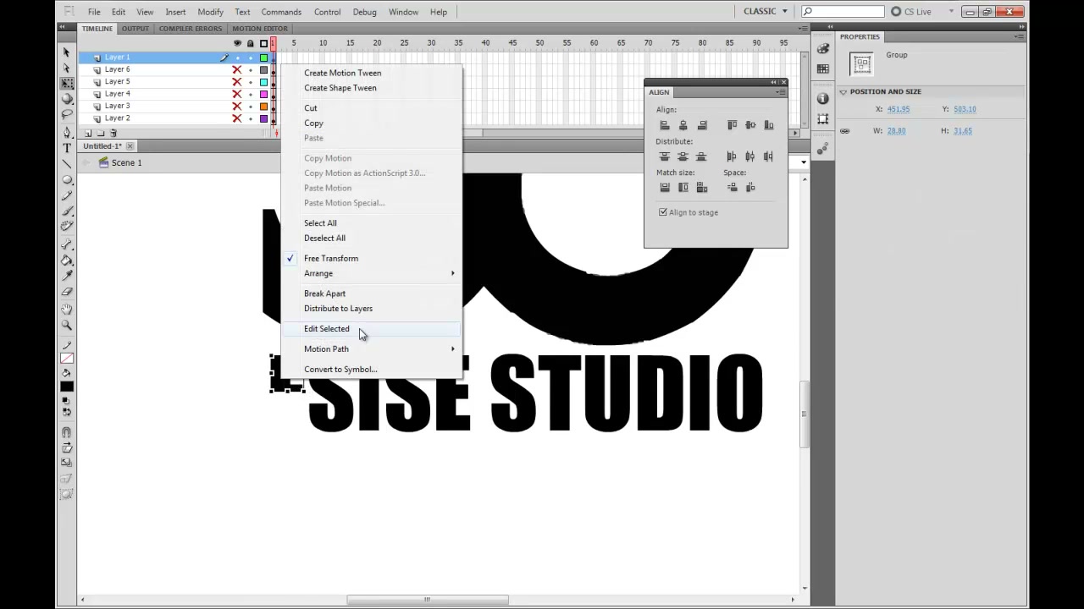Toggle width-height lock chain icon
This screenshot has width=1084, height=609.
pos(844,131)
